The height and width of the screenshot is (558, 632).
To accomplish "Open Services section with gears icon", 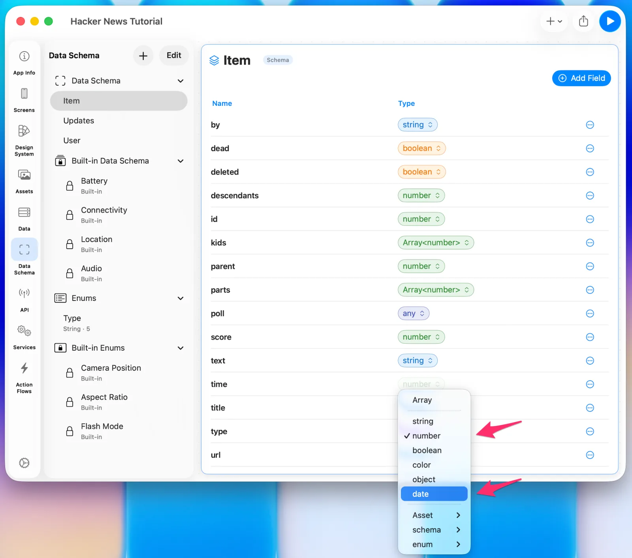I will [x=24, y=338].
